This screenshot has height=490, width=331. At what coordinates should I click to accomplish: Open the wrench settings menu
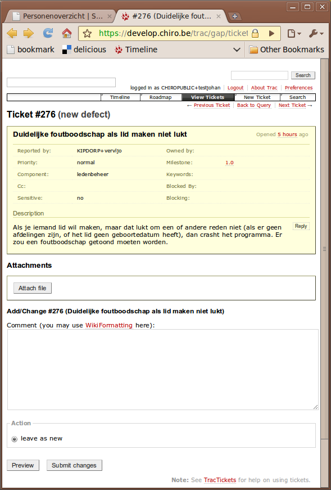(x=316, y=33)
